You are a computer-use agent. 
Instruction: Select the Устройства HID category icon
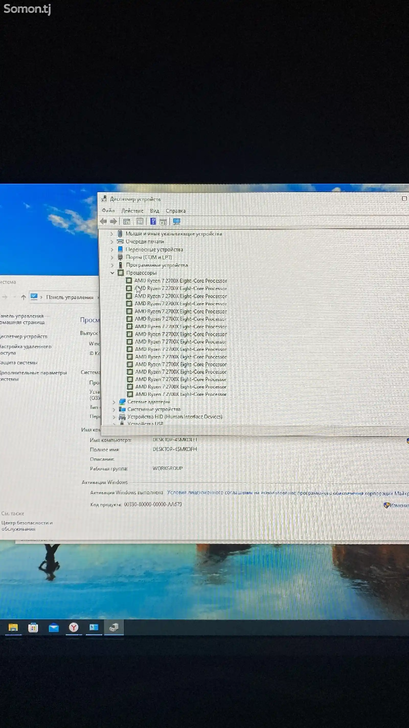122,417
